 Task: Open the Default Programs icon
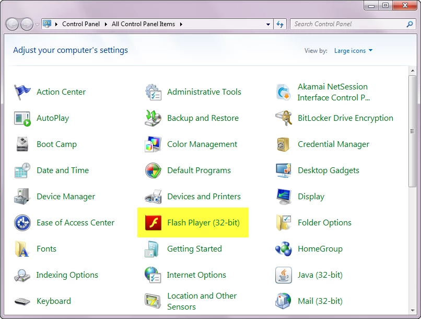click(x=153, y=170)
